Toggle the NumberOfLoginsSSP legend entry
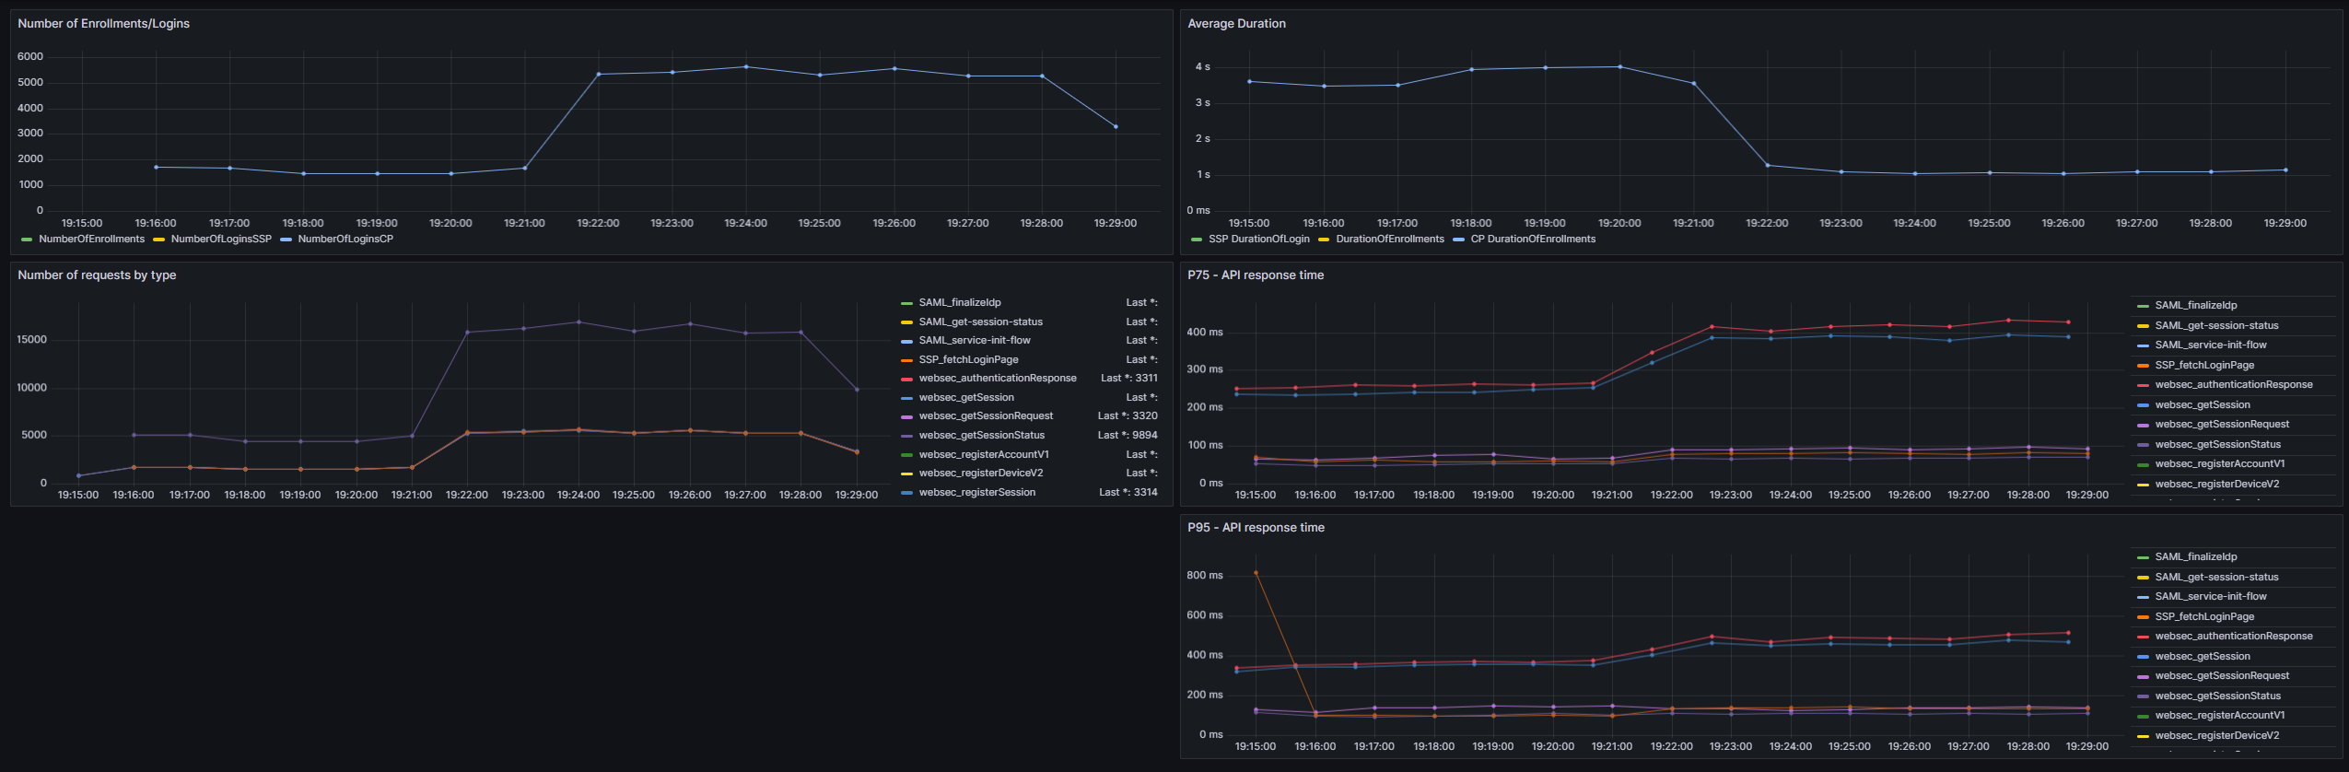This screenshot has width=2349, height=772. 221,240
